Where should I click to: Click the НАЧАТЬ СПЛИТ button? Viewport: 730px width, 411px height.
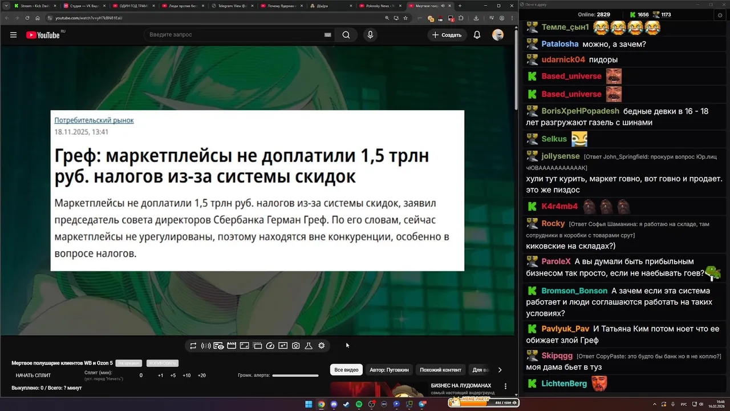(x=33, y=376)
